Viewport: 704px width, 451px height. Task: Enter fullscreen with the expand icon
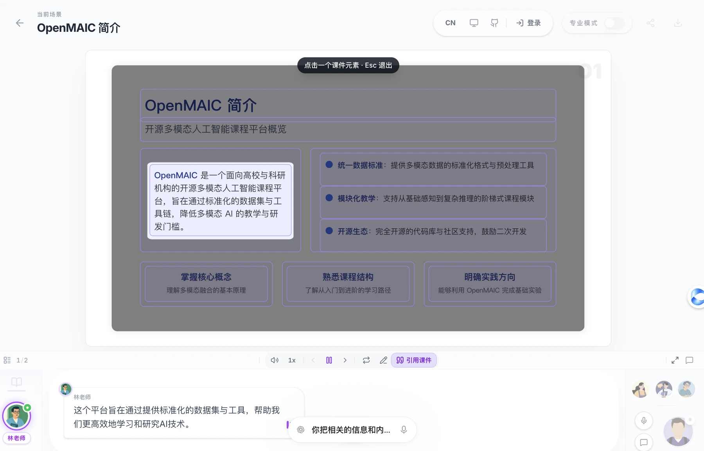click(675, 360)
